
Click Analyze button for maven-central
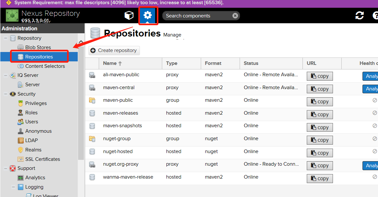370,89
